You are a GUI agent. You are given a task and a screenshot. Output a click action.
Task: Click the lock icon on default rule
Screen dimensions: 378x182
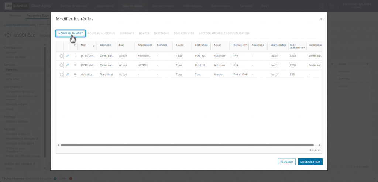75,74
